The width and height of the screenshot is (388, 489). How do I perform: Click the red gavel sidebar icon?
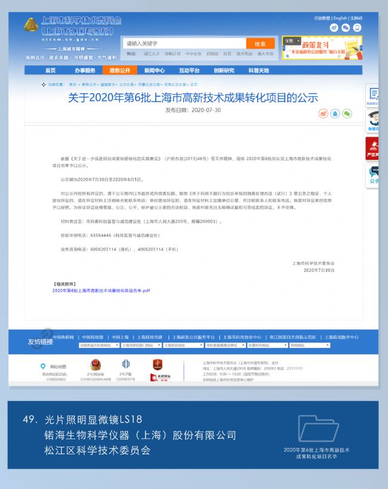point(372,147)
